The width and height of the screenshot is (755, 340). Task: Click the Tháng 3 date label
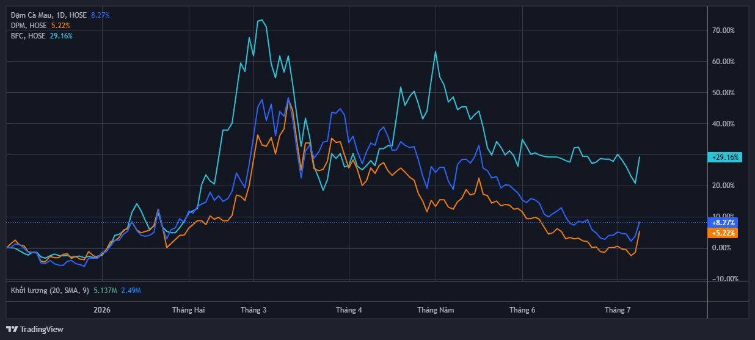coord(253,310)
